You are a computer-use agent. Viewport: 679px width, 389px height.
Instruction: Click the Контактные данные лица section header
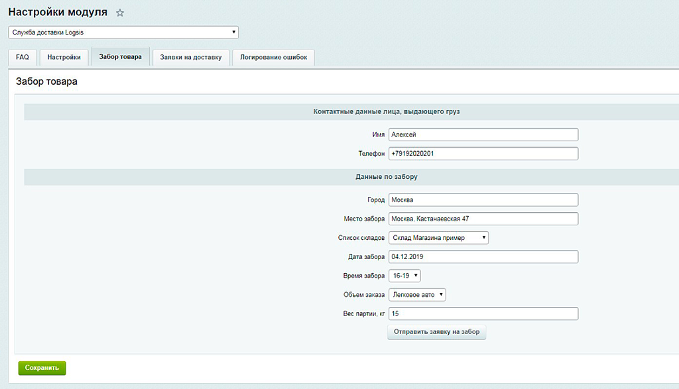click(386, 112)
